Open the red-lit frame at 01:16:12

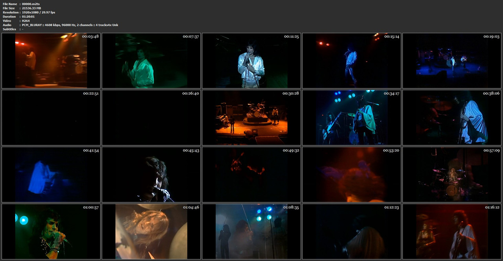point(452,232)
